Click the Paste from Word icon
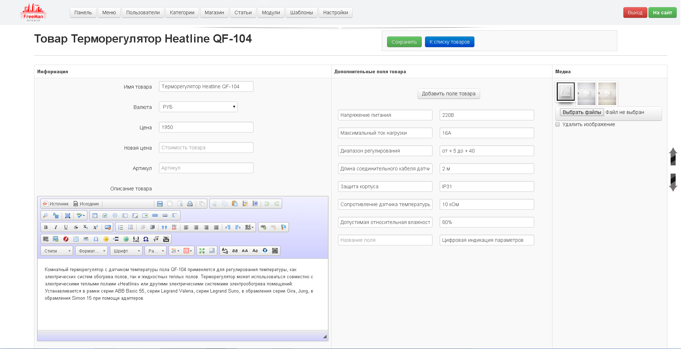This screenshot has height=349, width=681. (x=255, y=204)
